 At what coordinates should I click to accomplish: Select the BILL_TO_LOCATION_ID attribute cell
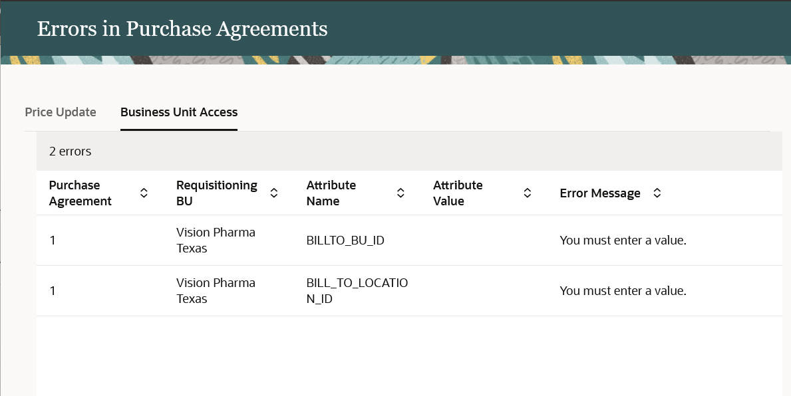pos(357,291)
